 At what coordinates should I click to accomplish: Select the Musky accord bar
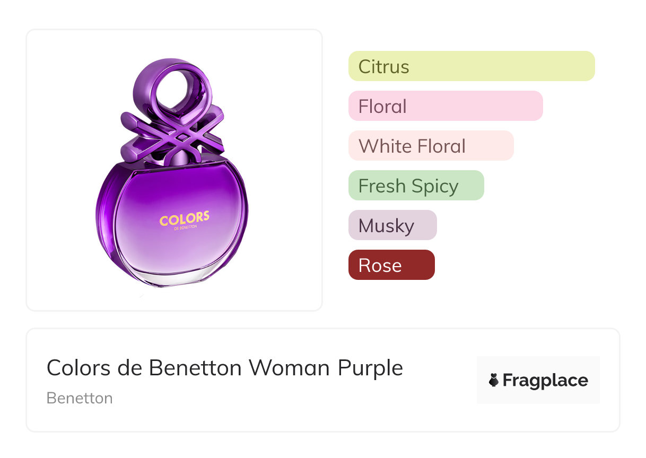click(x=392, y=225)
